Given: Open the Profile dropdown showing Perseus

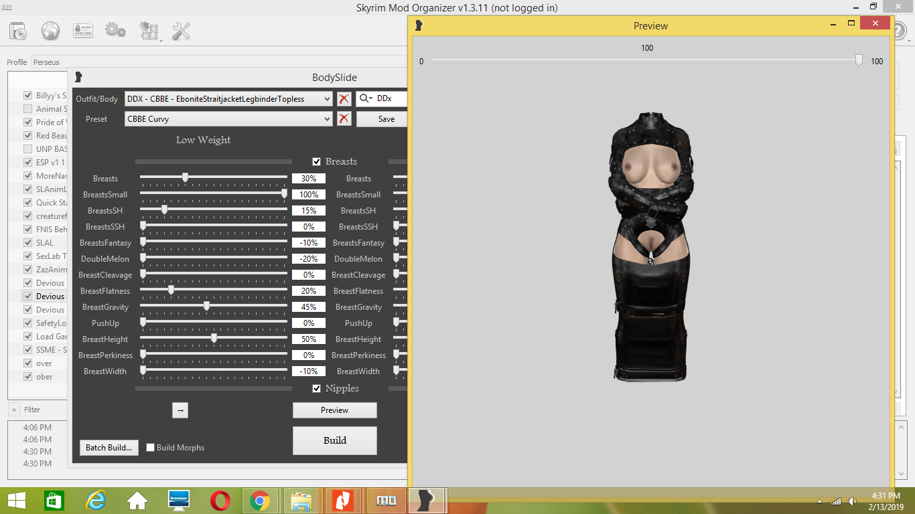Looking at the screenshot, I should pyautogui.click(x=50, y=62).
